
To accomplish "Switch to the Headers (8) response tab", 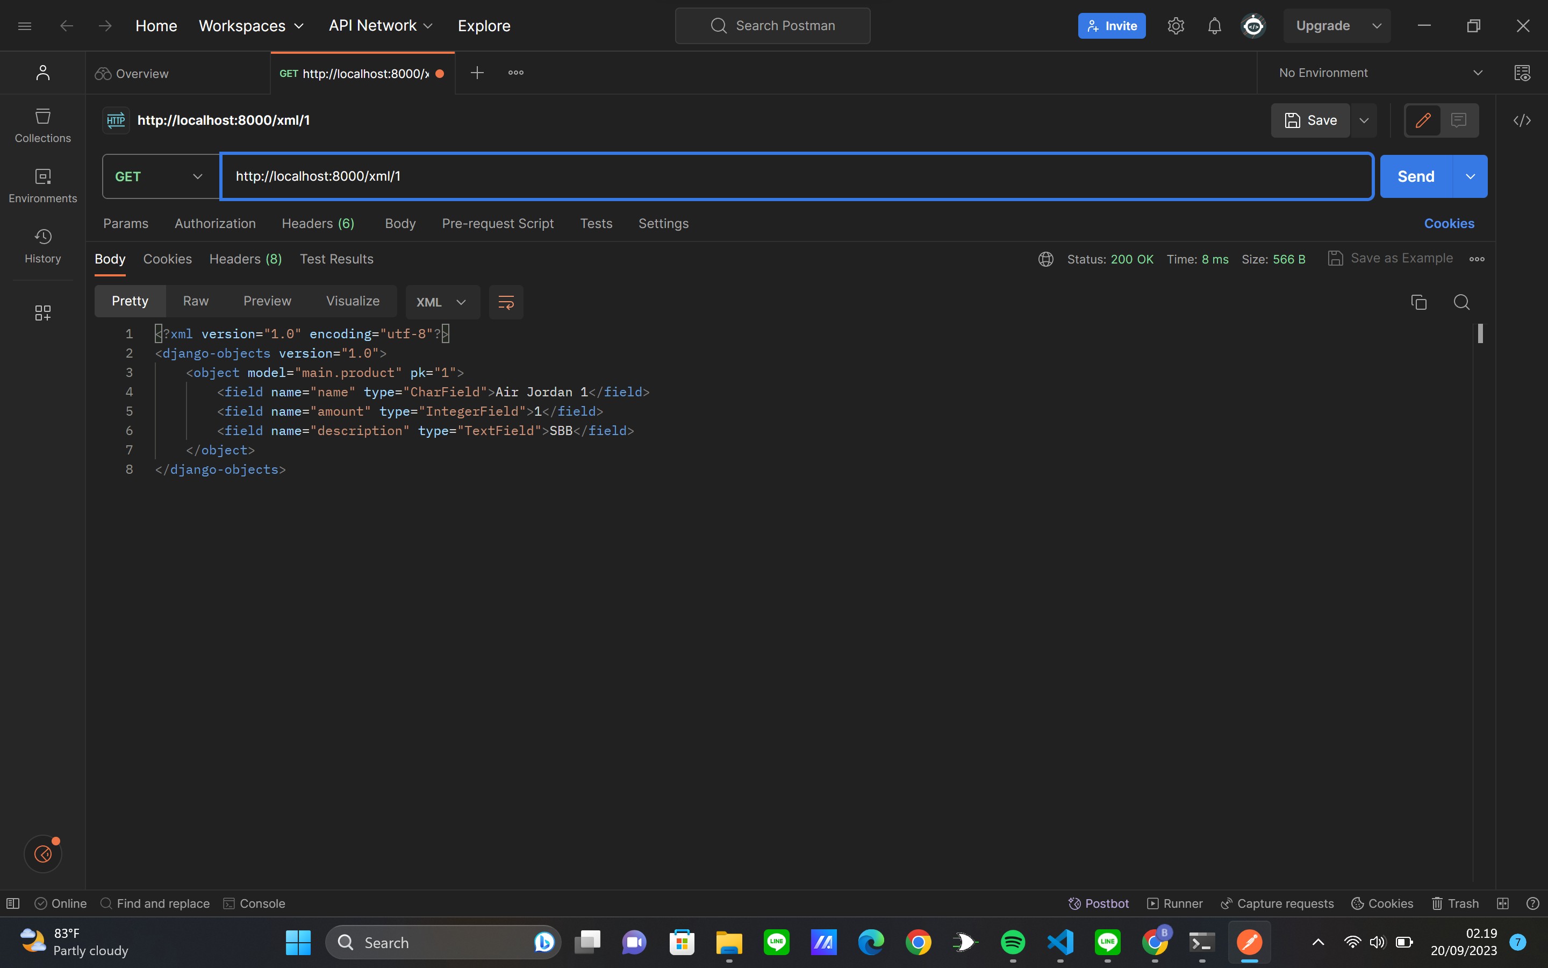I will click(245, 259).
